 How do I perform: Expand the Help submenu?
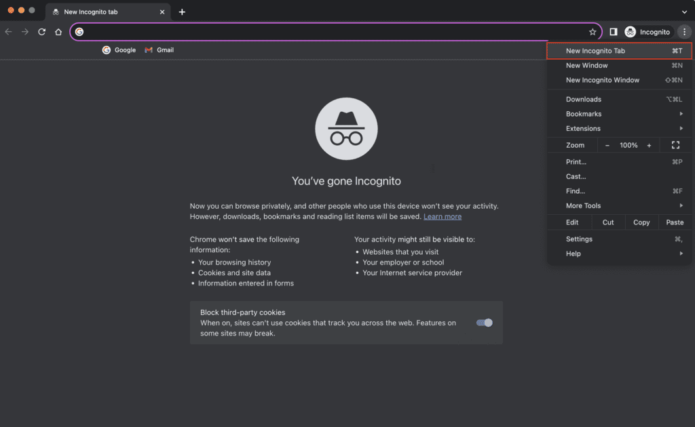tap(619, 253)
